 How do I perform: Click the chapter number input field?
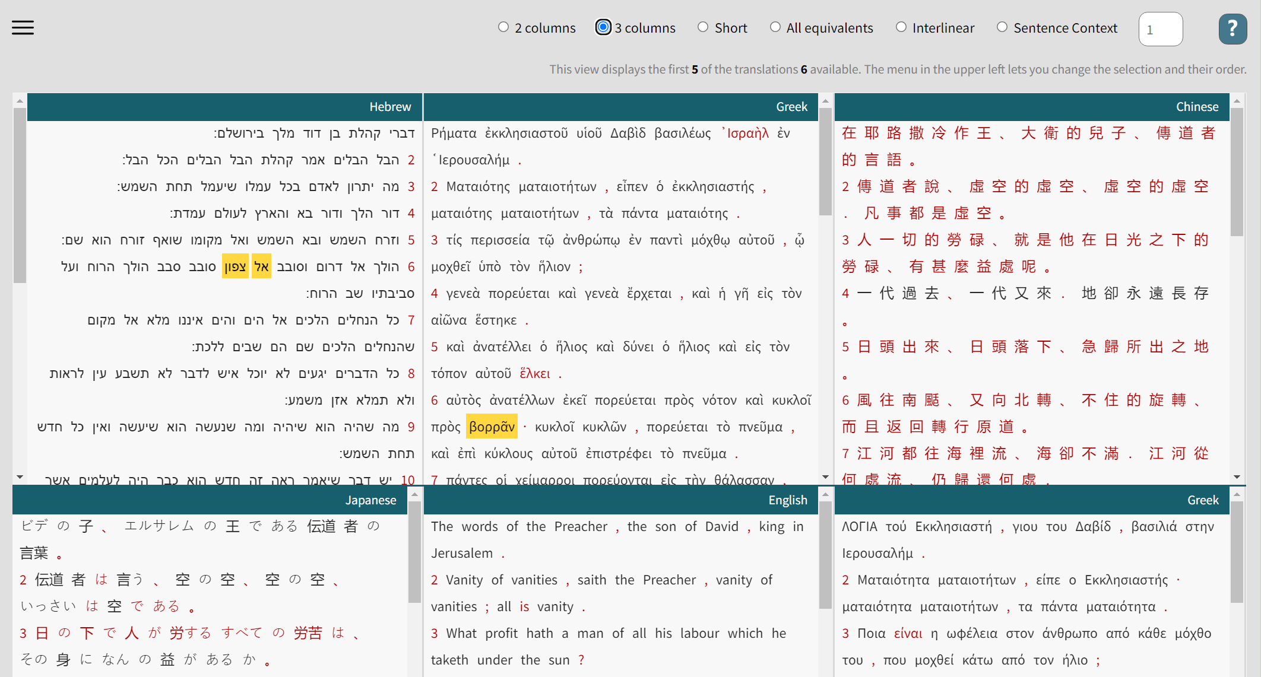coord(1160,29)
